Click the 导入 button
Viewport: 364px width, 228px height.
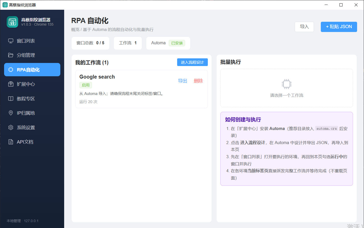tap(304, 27)
